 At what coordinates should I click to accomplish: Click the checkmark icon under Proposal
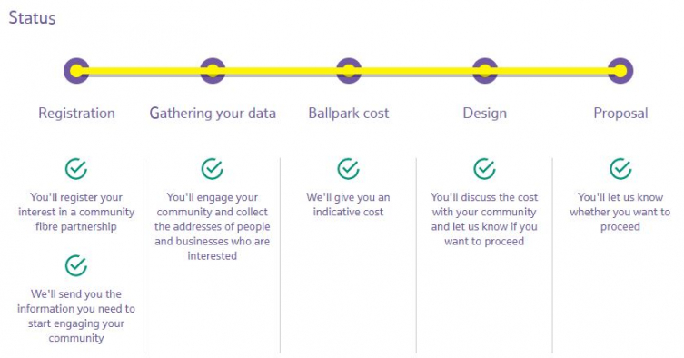click(x=620, y=168)
